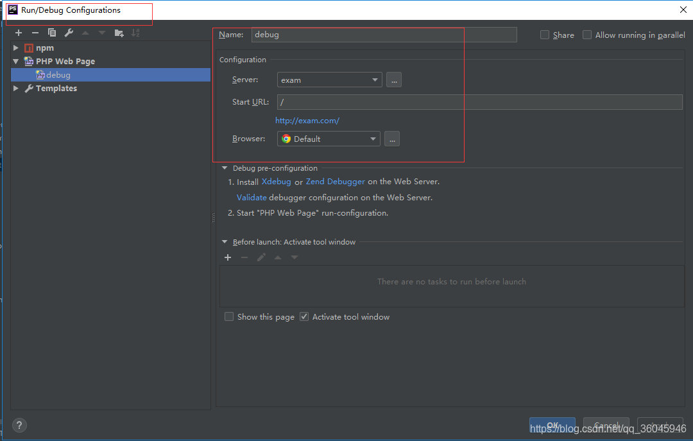Remove selected configuration using minus icon
The image size is (693, 441).
(35, 32)
